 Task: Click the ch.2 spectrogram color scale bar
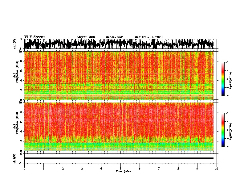[223, 130]
